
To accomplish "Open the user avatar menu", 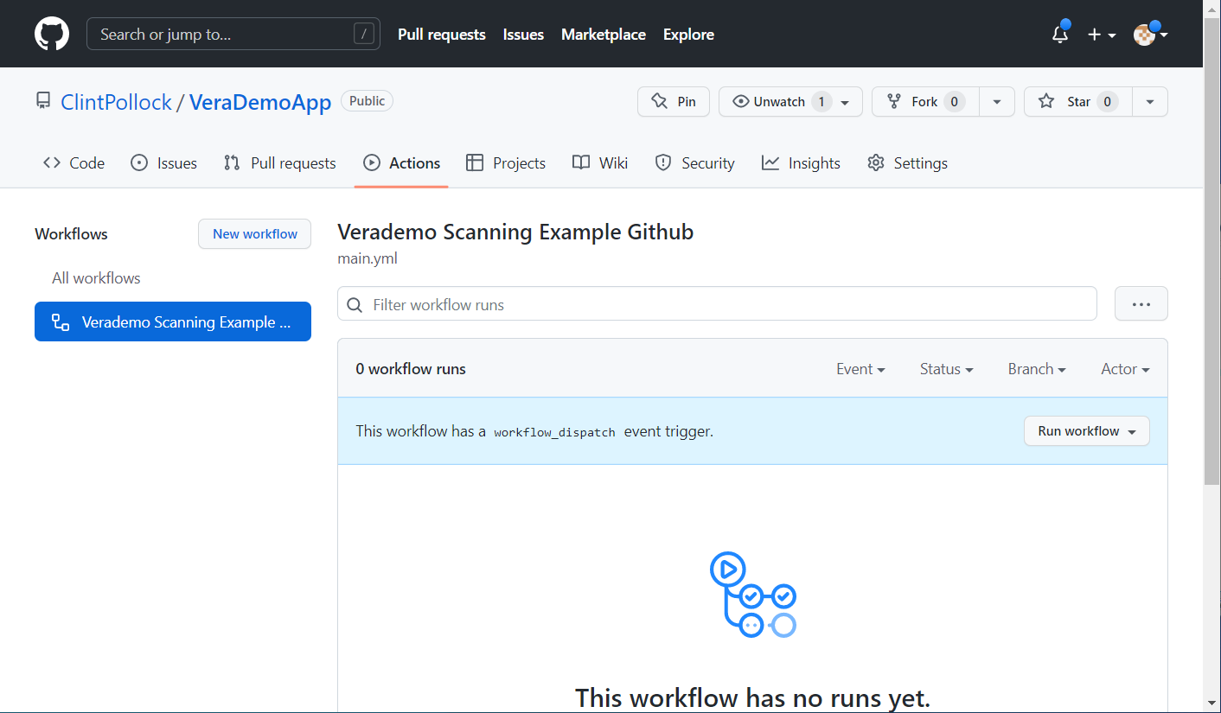I will click(1151, 35).
